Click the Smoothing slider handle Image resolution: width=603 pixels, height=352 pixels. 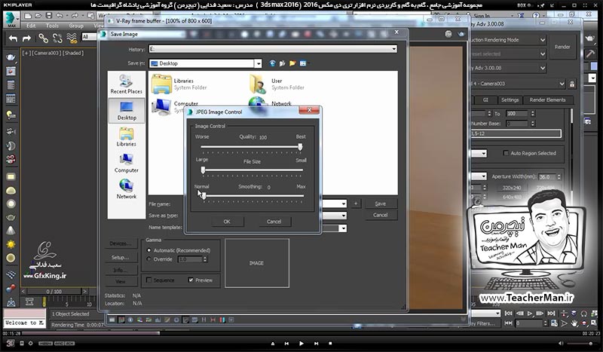coord(204,196)
